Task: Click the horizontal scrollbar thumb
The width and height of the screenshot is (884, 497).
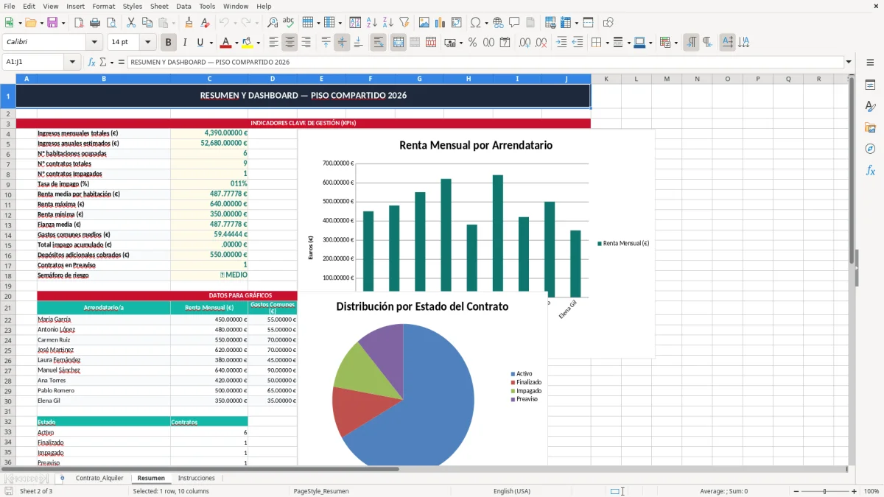Action: click(200, 468)
